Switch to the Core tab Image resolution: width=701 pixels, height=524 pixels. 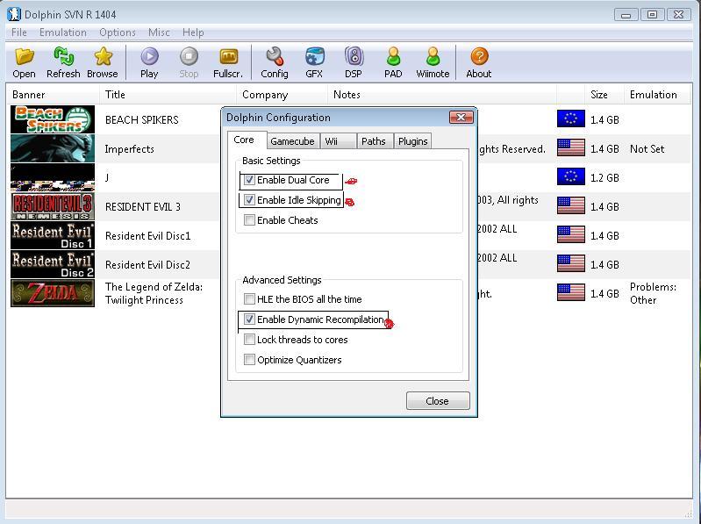click(x=244, y=140)
